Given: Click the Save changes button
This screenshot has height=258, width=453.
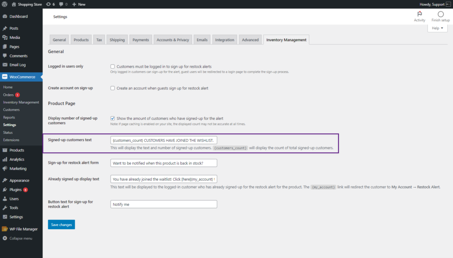Looking at the screenshot, I should click(61, 224).
